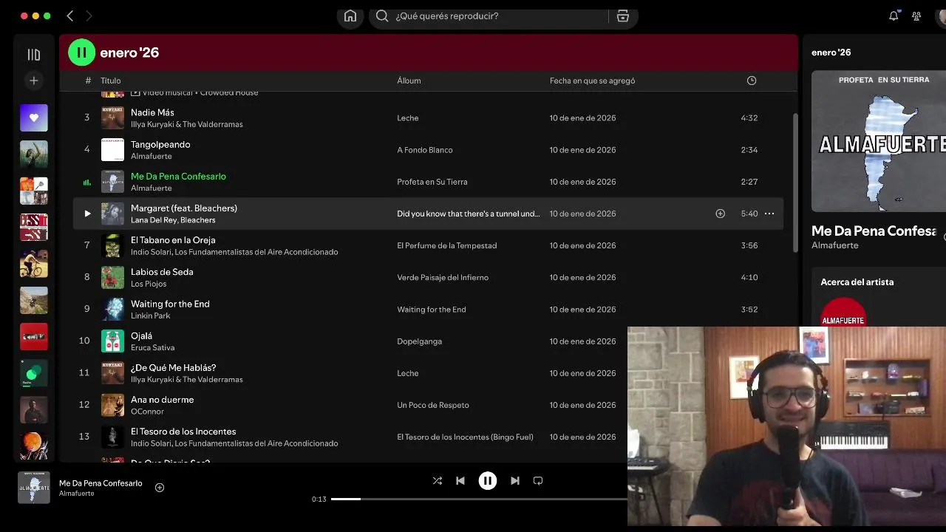Toggle the Your Library sidebar icon
Viewport: 946px width, 532px height.
[x=34, y=55]
